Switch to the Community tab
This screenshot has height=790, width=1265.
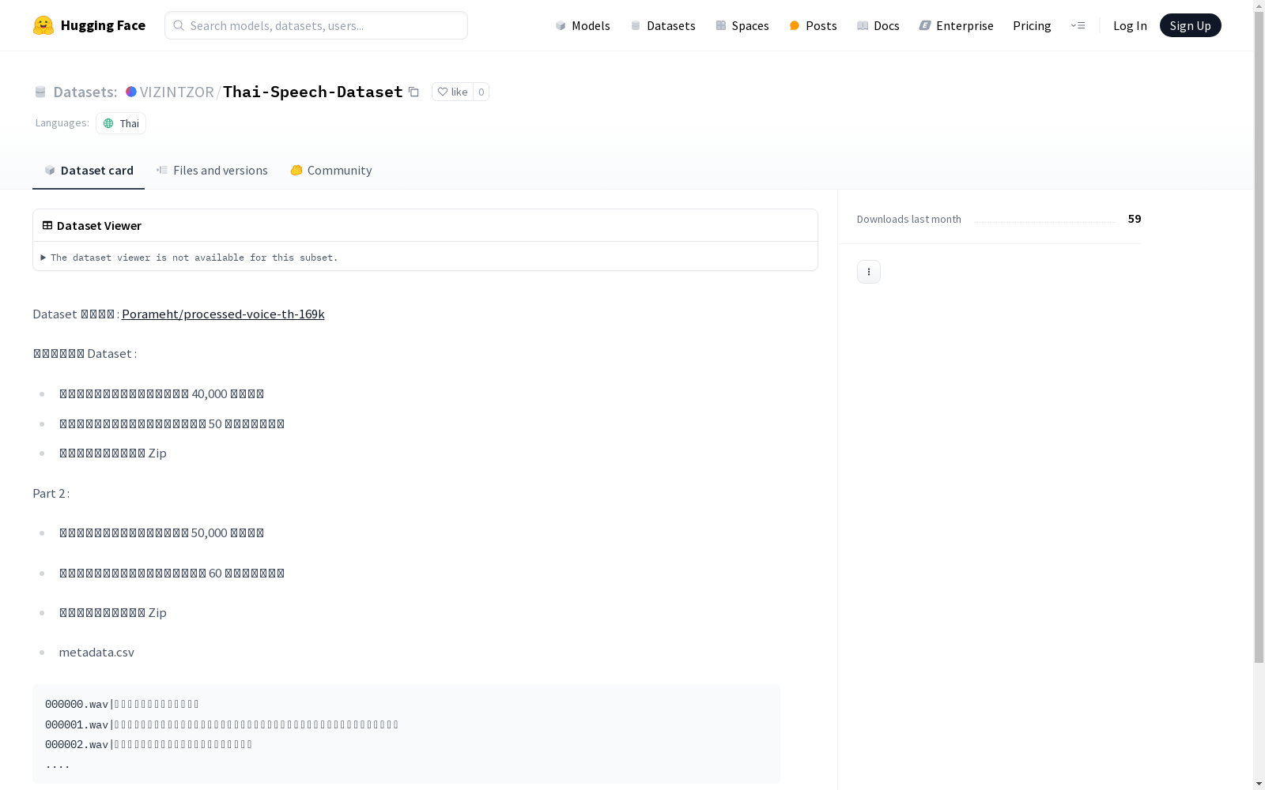click(x=330, y=171)
